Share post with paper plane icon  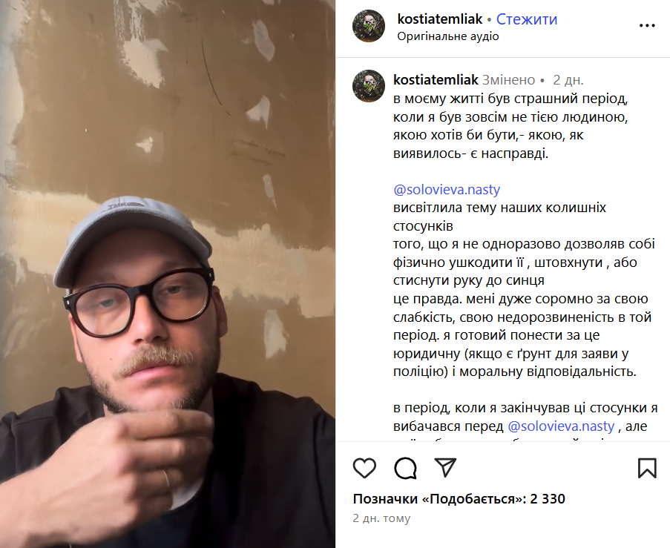[445, 467]
